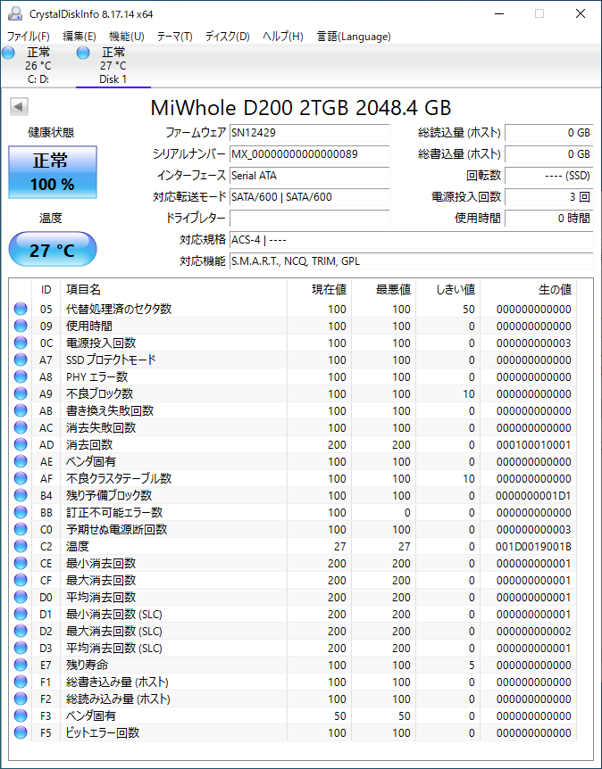Click the empty drive letter field
This screenshot has height=769, width=602.
tap(309, 219)
